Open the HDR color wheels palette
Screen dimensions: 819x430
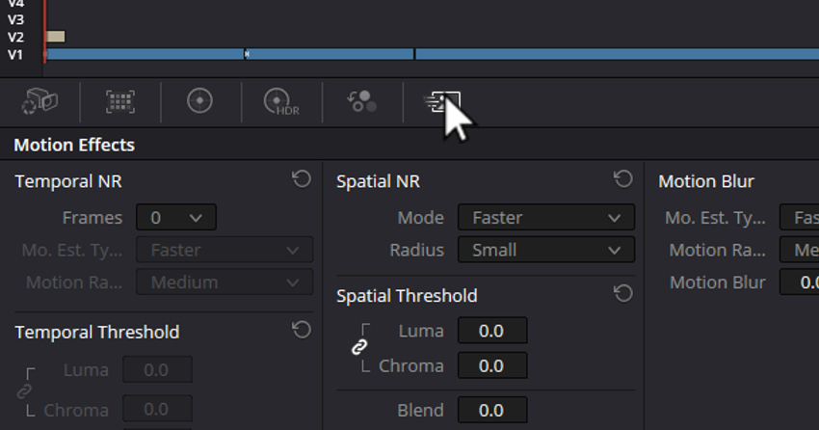pos(281,101)
